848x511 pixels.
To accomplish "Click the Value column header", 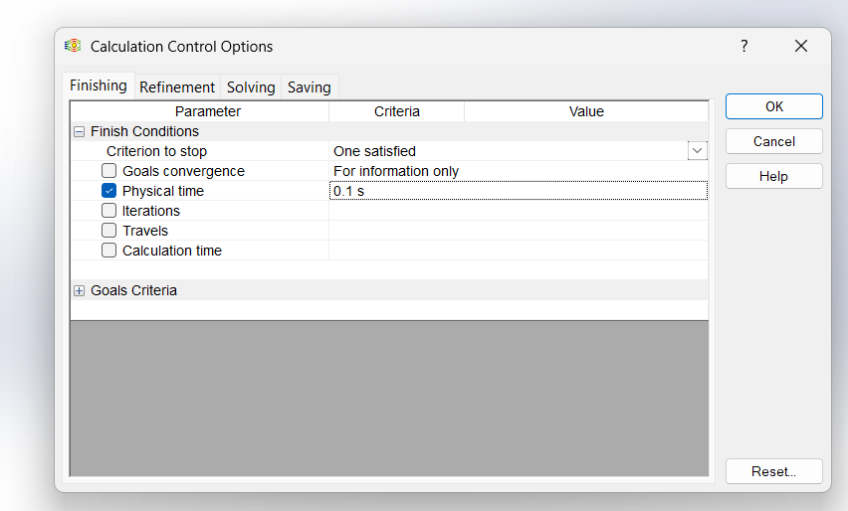I will 586,111.
